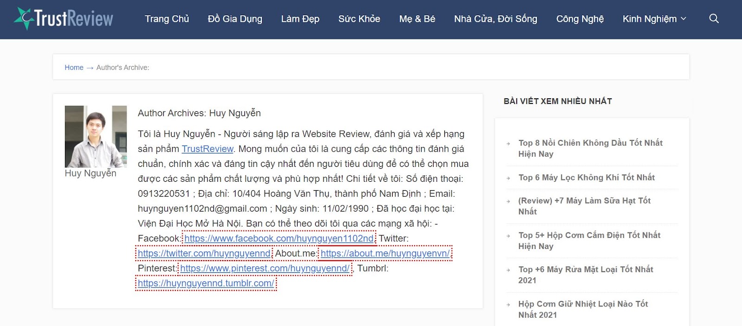The width and height of the screenshot is (742, 326).
Task: Click arrow bullet beside Máy Lọc Không Khí
Action: pyautogui.click(x=508, y=178)
